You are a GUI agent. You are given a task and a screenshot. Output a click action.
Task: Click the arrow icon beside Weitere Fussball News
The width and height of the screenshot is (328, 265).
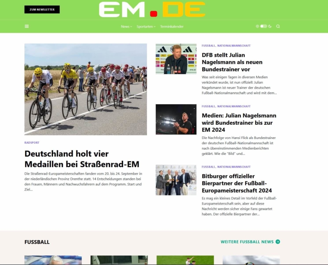coord(278,242)
